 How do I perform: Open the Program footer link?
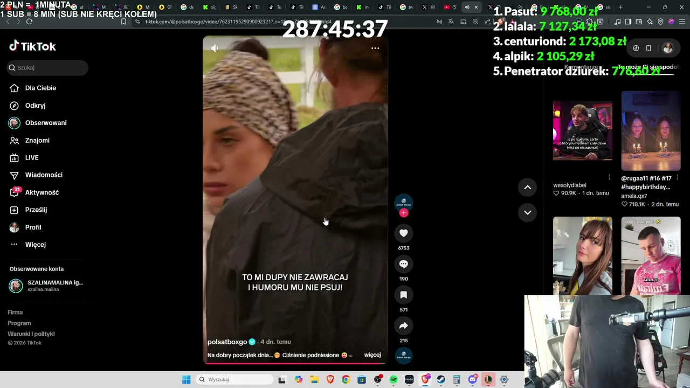(19, 323)
